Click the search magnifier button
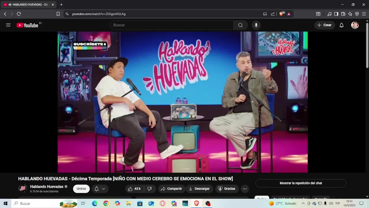The image size is (369, 208). click(240, 25)
